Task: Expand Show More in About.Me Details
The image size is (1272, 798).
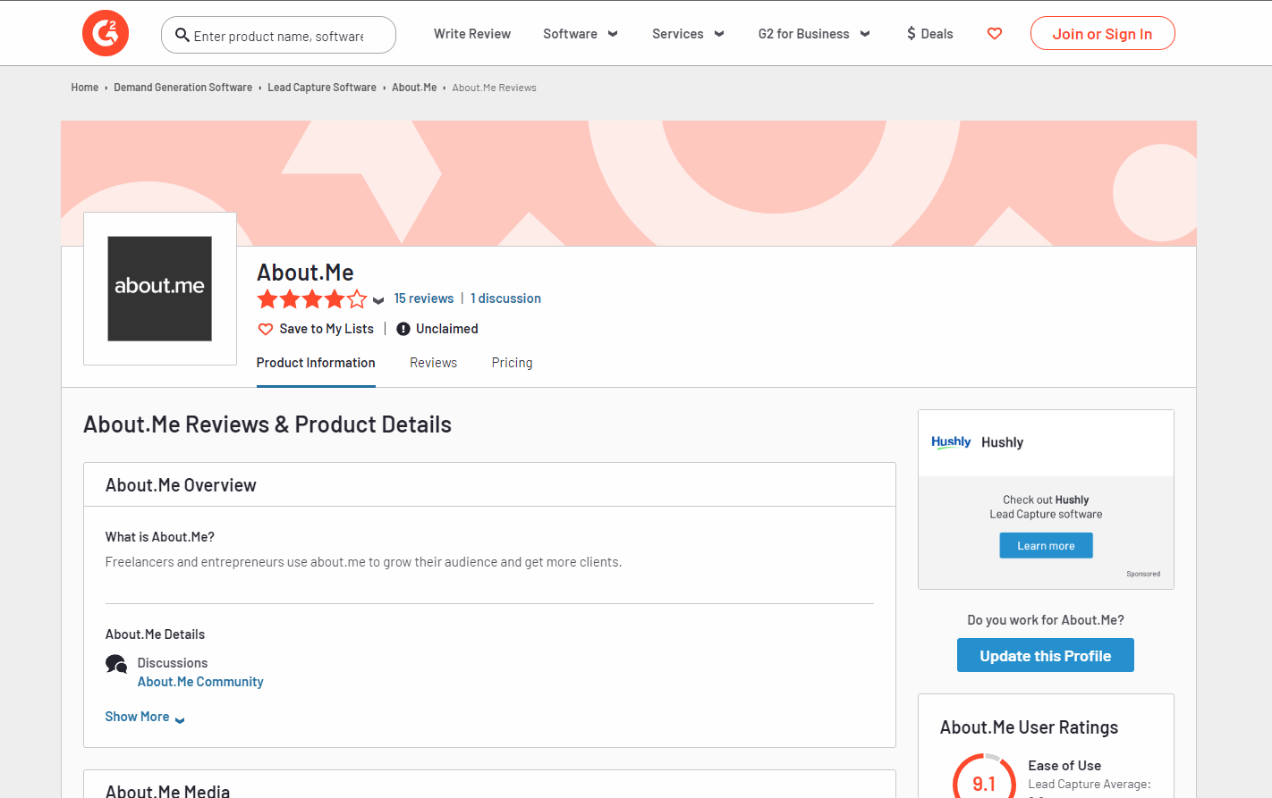Action: [145, 717]
